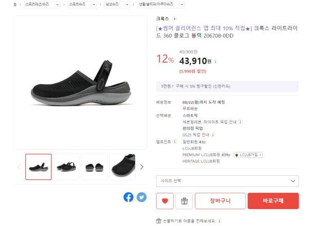Add to cart with 장바구니 button
The image size is (312, 226).
[x=220, y=201]
